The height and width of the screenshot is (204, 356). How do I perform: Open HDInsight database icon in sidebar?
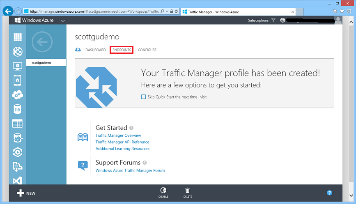(18, 138)
